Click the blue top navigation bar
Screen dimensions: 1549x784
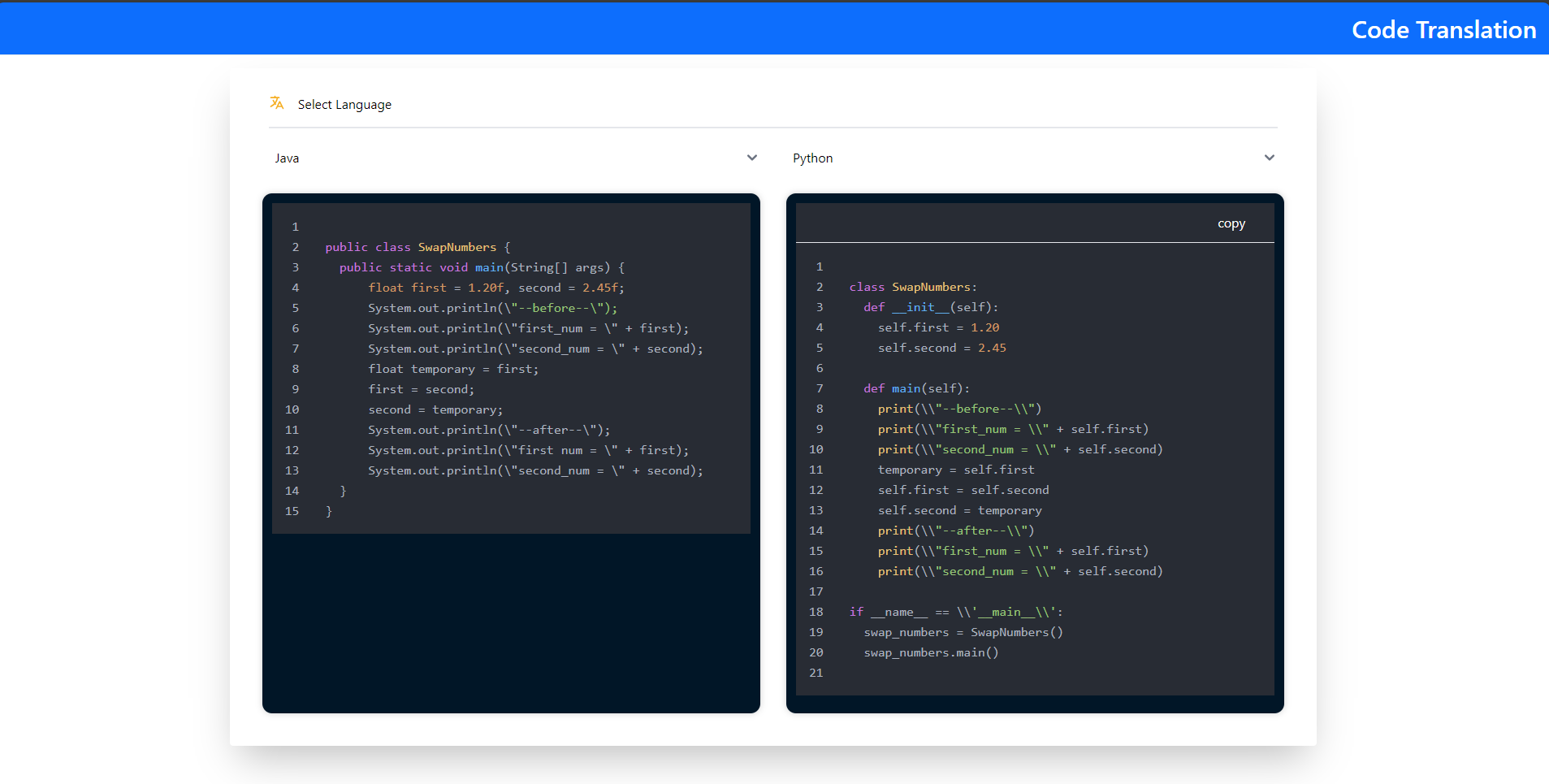(650, 27)
